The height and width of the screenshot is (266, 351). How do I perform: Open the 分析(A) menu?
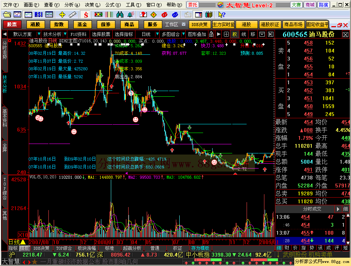(x=72, y=5)
